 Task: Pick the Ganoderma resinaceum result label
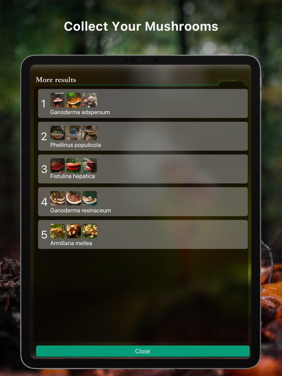(81, 211)
